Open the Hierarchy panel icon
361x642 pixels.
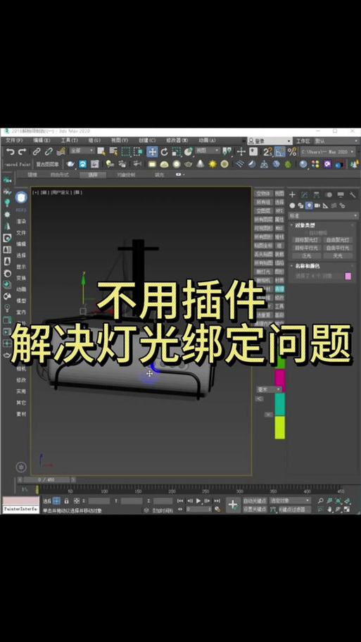pos(317,195)
